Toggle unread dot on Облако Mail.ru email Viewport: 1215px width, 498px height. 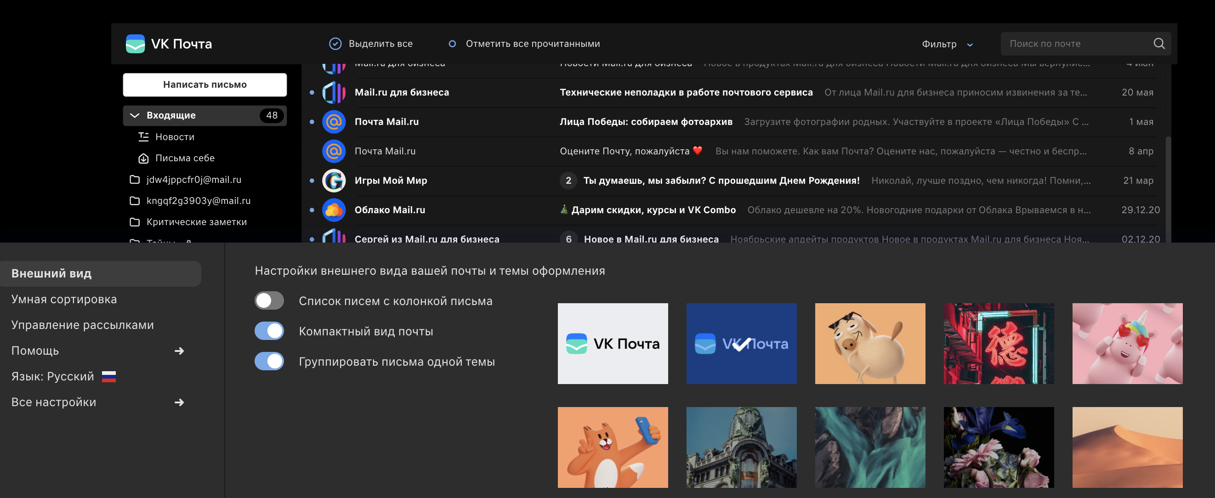[312, 210]
